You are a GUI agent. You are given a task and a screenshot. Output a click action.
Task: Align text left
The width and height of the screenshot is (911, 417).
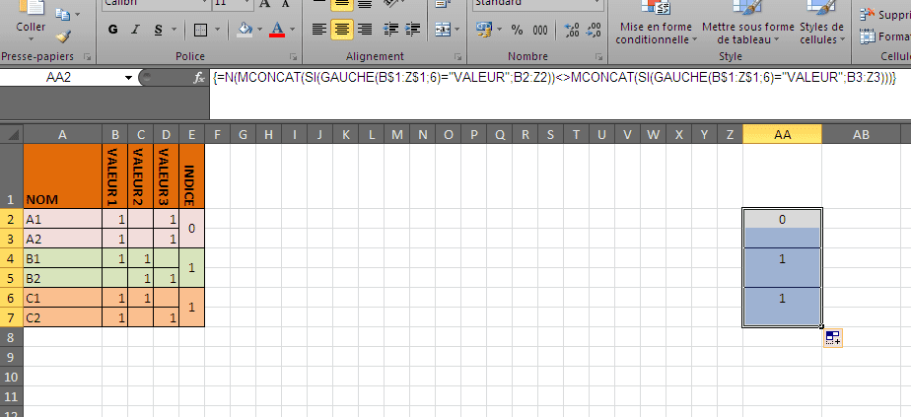tap(319, 29)
